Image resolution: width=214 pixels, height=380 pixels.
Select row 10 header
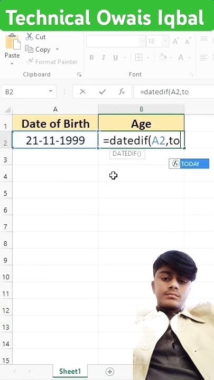coord(6,274)
